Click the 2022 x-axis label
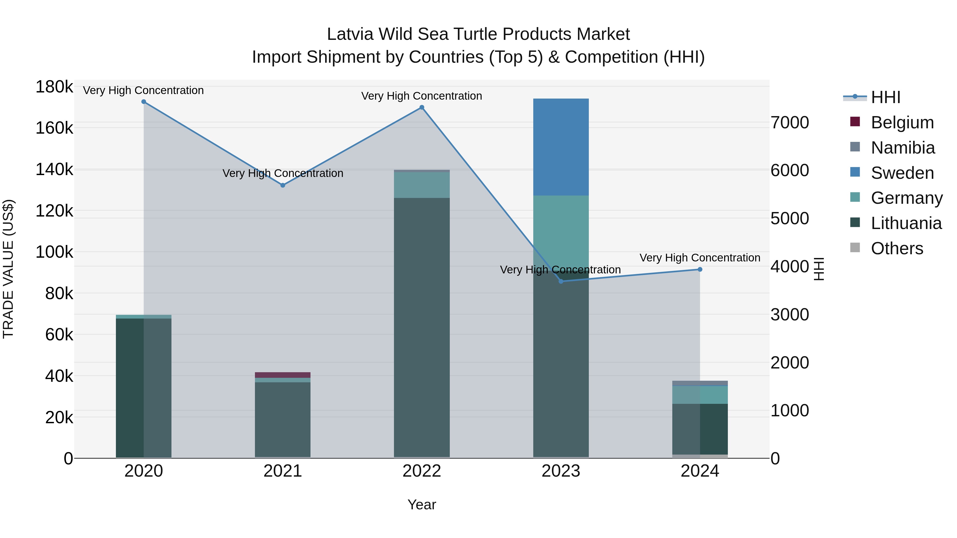The image size is (957, 538). pos(422,471)
